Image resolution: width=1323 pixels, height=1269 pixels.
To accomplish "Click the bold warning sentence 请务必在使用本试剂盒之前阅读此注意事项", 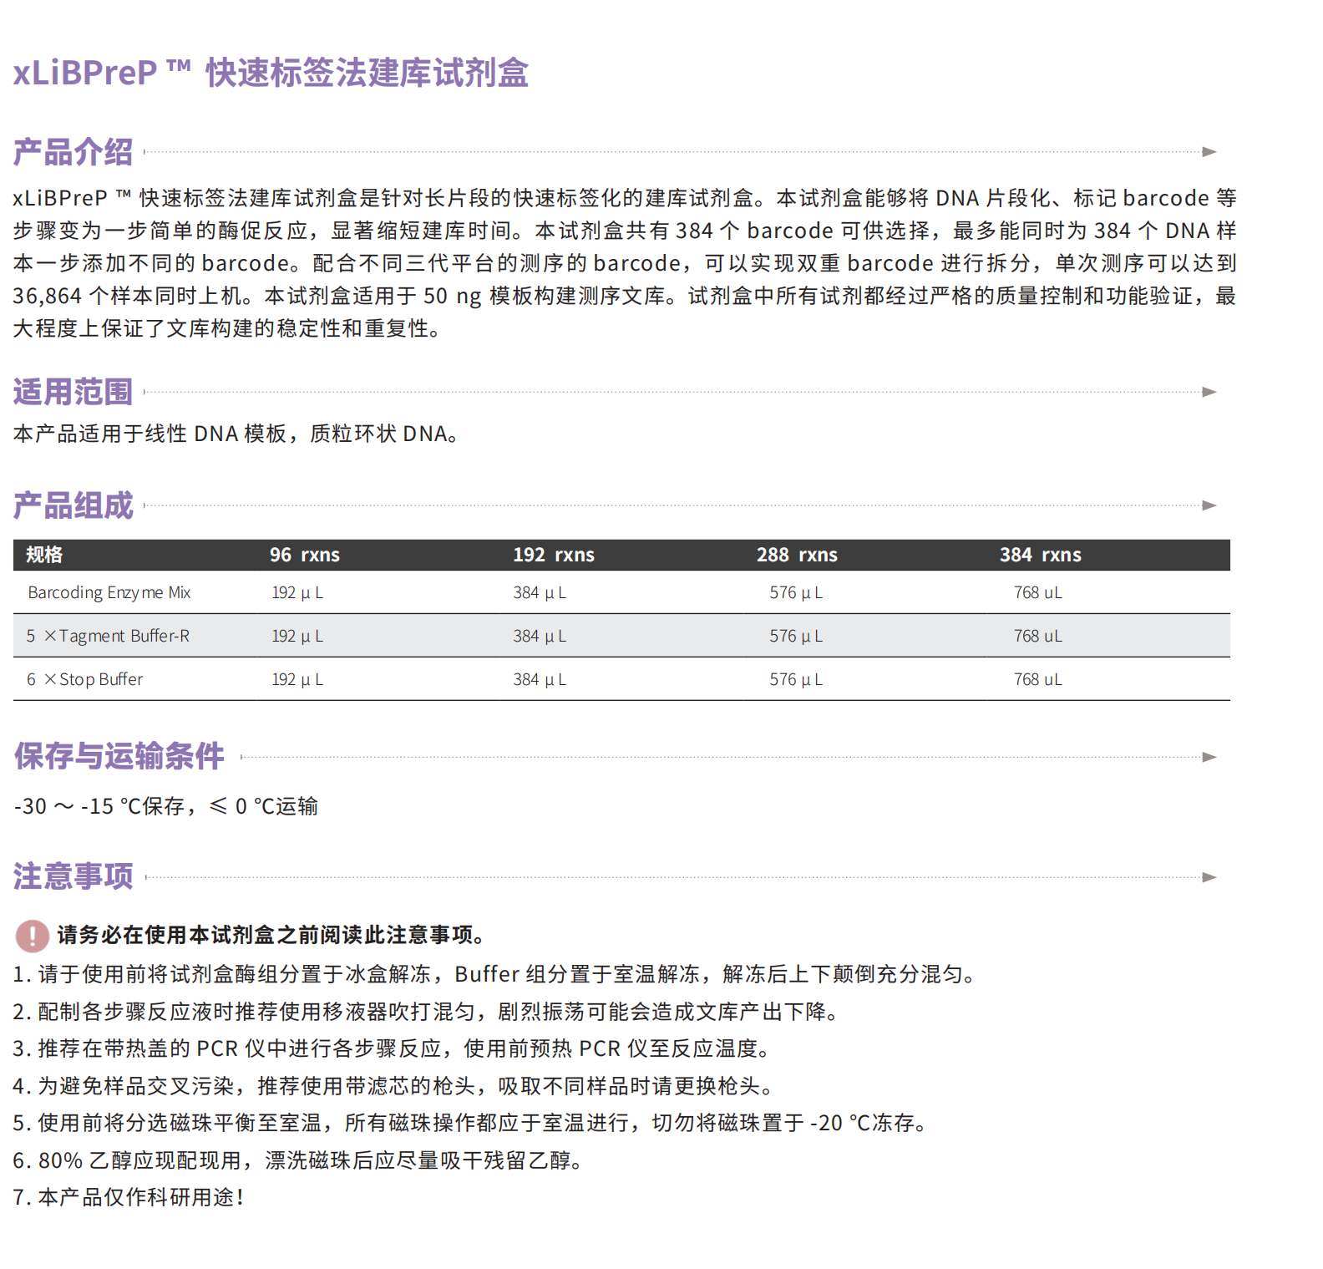I will 271,935.
